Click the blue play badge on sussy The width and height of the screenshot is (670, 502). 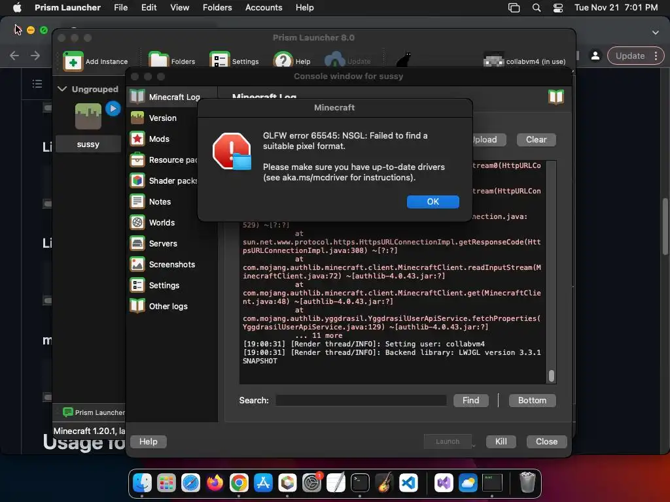(113, 109)
